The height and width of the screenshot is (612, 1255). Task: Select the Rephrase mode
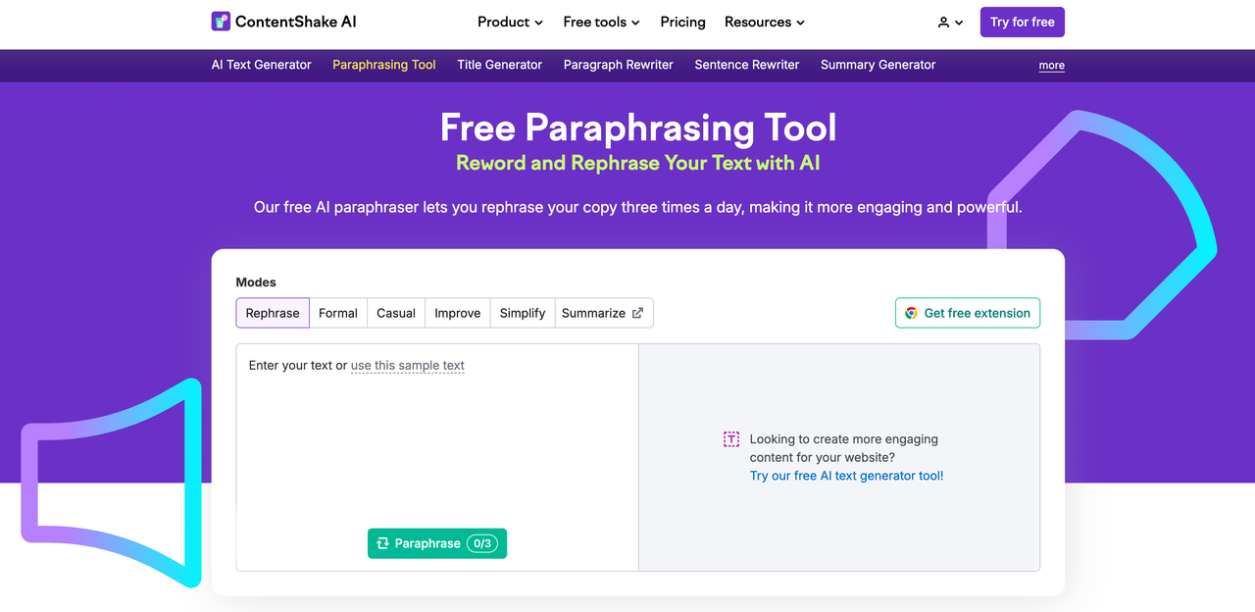point(273,313)
